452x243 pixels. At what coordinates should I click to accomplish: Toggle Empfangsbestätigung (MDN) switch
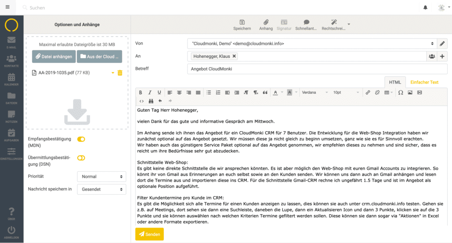click(x=81, y=139)
